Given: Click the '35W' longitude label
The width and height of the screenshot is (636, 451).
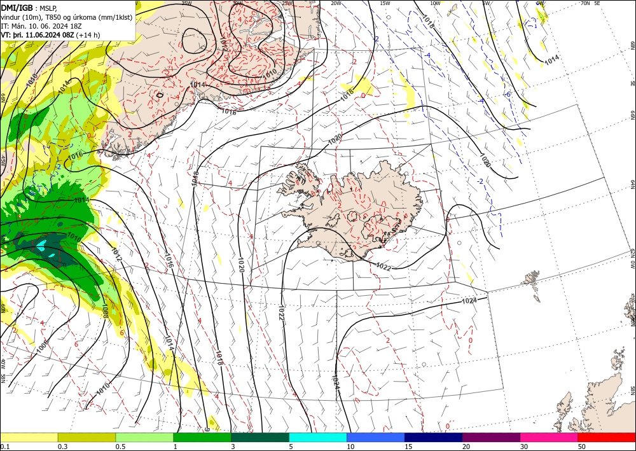Looking at the screenshot, I should (186, 3).
